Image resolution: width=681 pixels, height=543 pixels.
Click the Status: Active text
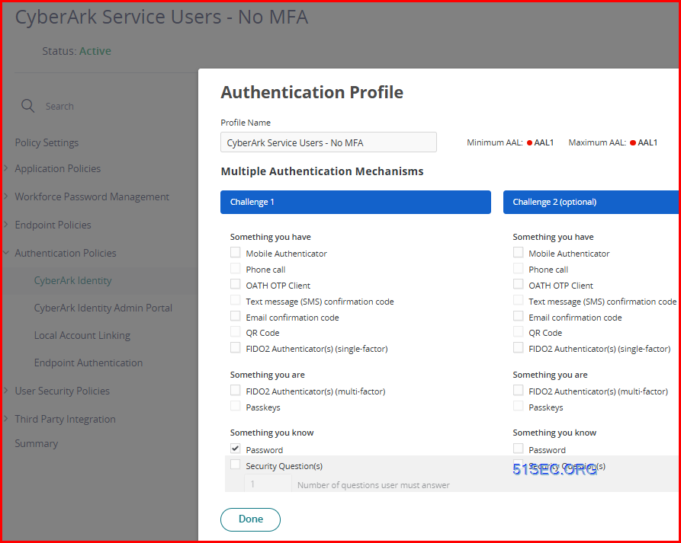pos(76,51)
